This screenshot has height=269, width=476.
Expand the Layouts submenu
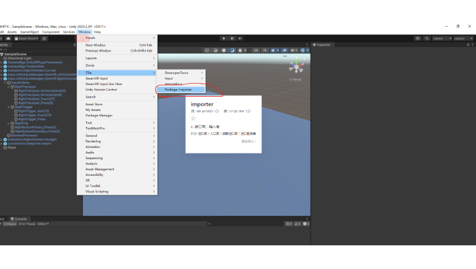pos(117,58)
